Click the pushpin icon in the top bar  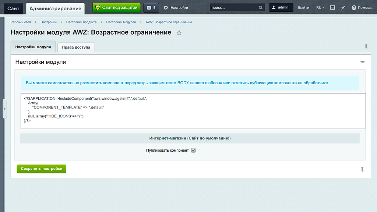click(343, 7)
